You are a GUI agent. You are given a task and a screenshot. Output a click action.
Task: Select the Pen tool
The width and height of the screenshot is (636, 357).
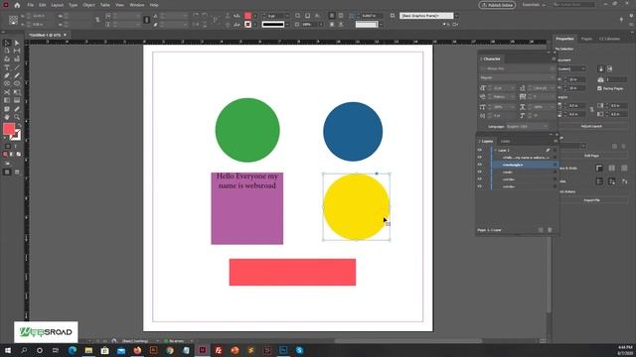click(x=7, y=75)
